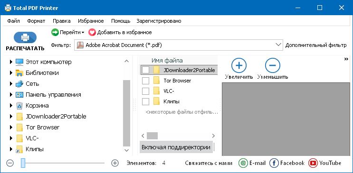The width and height of the screenshot is (353, 173).
Task: Check the Клипы checkbox in file list
Action: pyautogui.click(x=146, y=101)
